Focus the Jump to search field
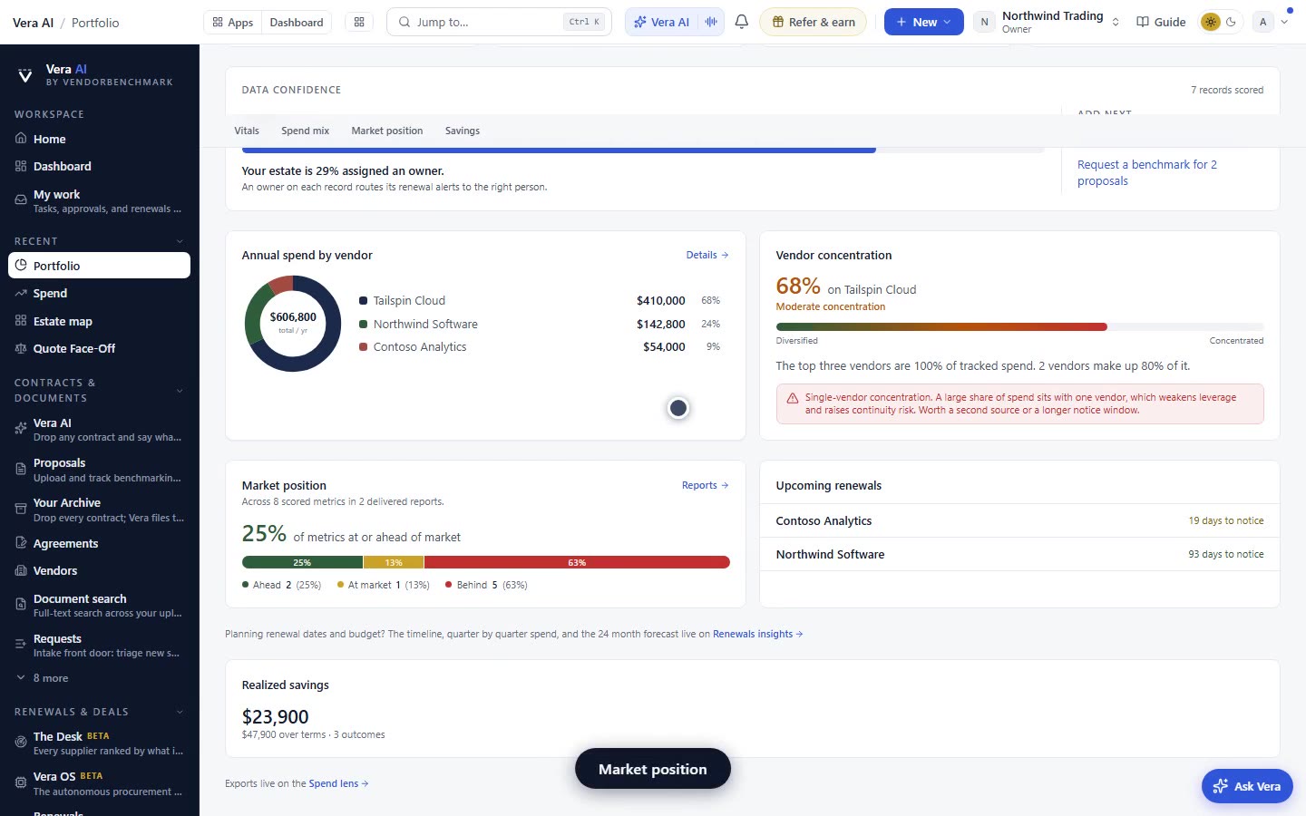Image resolution: width=1306 pixels, height=816 pixels. click(499, 22)
